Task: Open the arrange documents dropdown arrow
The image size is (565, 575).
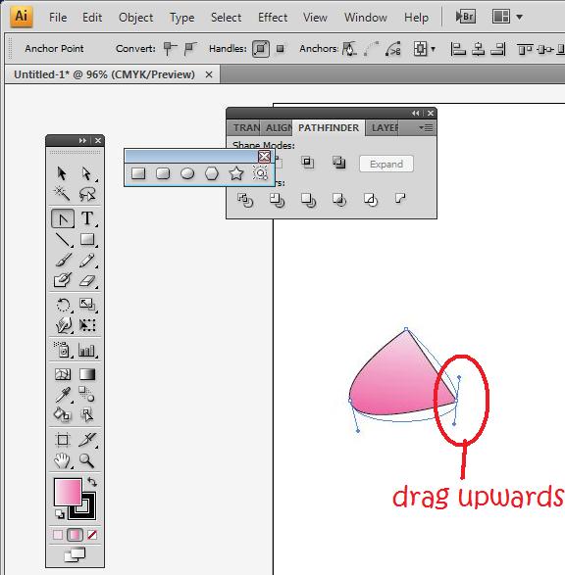Action: (x=519, y=17)
